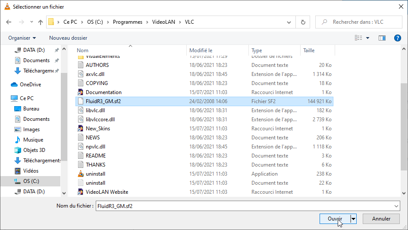
Task: Open the Organiser menu
Action: click(22, 38)
